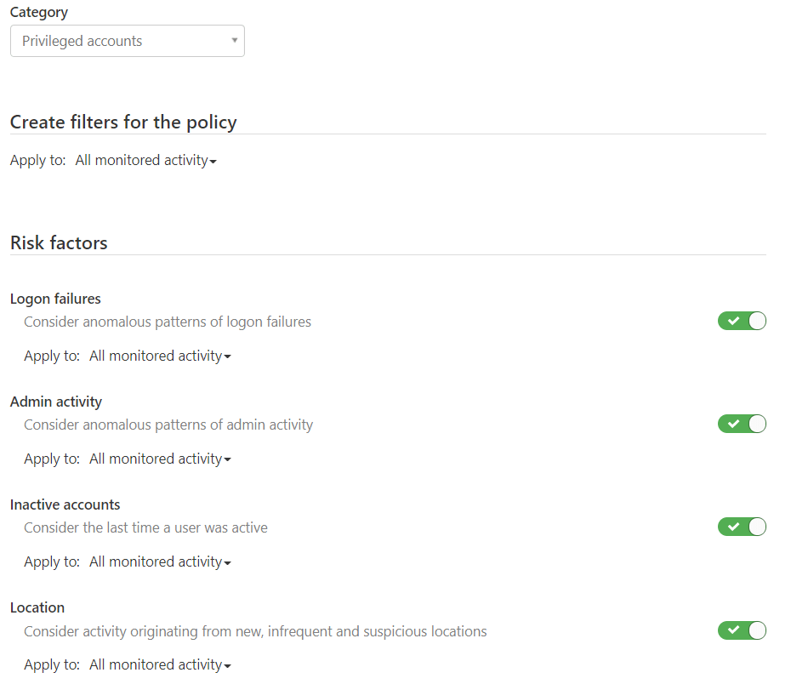Click the Create filters for the policy heading
This screenshot has width=791, height=684.
pos(123,123)
